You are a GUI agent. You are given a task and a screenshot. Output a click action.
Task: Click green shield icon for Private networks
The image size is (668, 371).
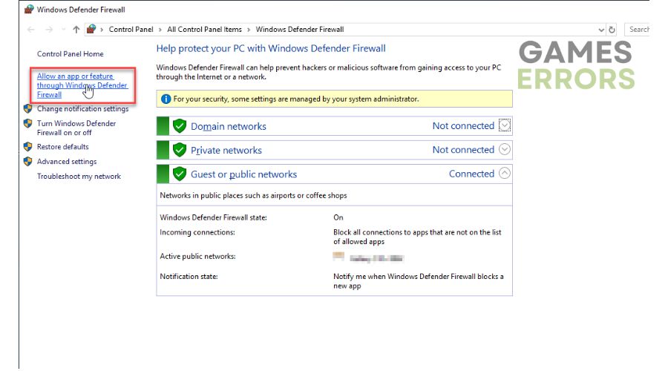(x=180, y=150)
